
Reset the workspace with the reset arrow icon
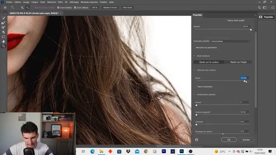coord(197,139)
